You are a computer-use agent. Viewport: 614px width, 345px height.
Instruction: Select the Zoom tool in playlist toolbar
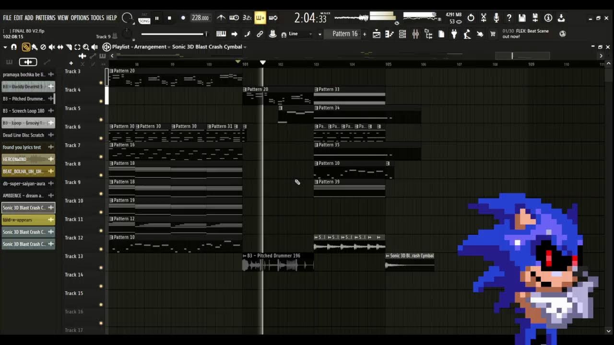pos(86,47)
